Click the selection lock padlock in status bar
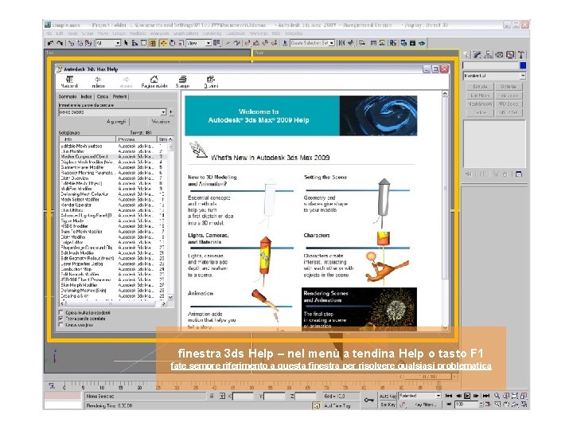 212,396
